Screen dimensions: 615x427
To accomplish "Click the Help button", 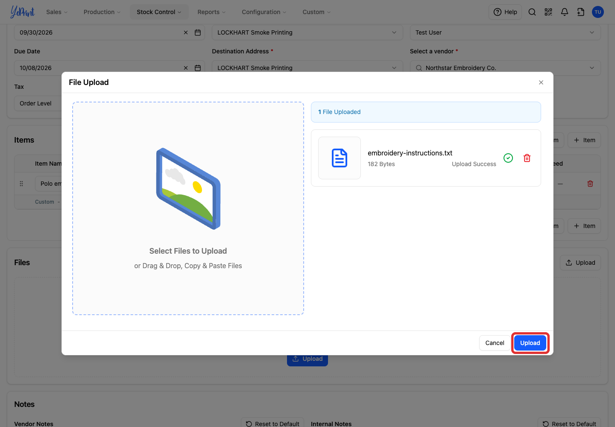I will click(x=505, y=12).
